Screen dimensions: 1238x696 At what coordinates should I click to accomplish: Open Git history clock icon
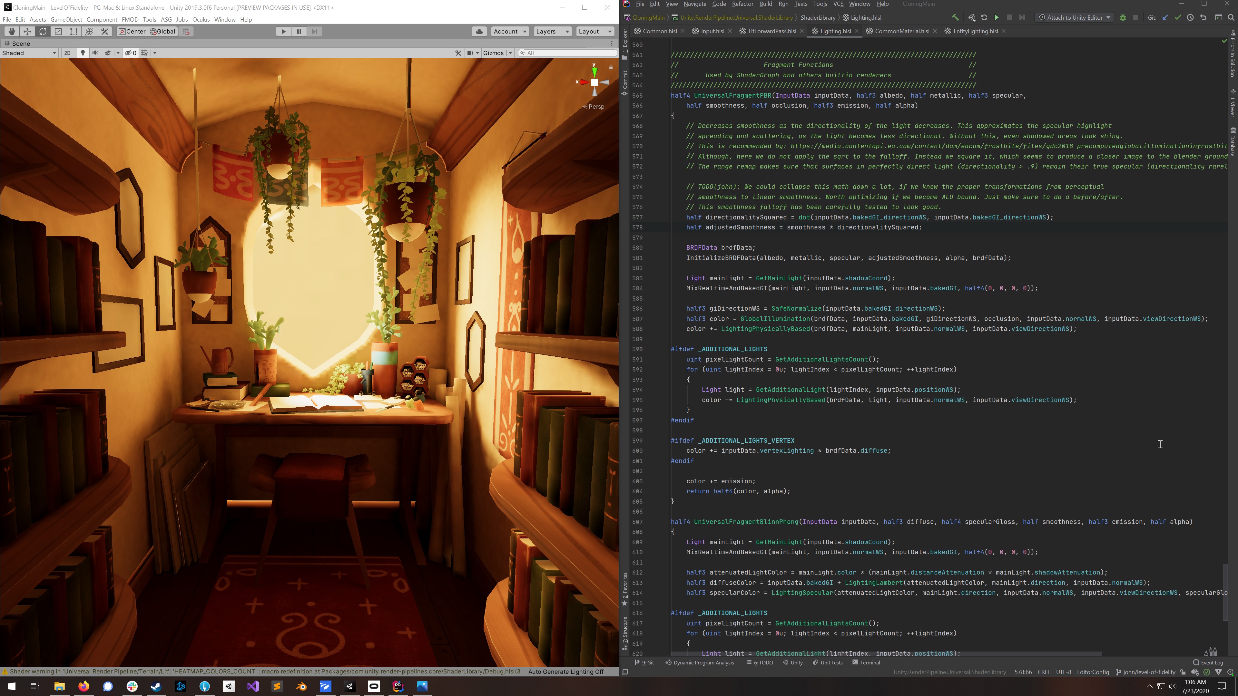tap(1190, 17)
